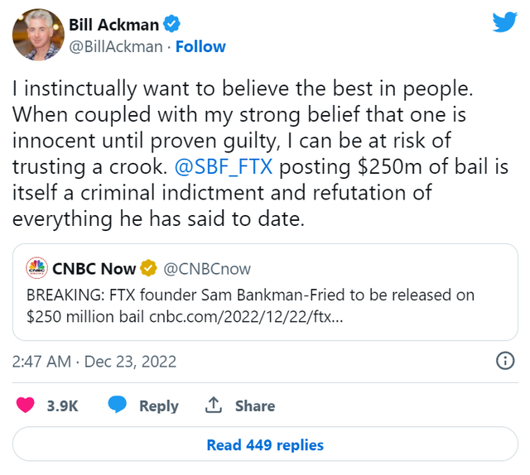Click the Twitter bird logo

tap(503, 22)
